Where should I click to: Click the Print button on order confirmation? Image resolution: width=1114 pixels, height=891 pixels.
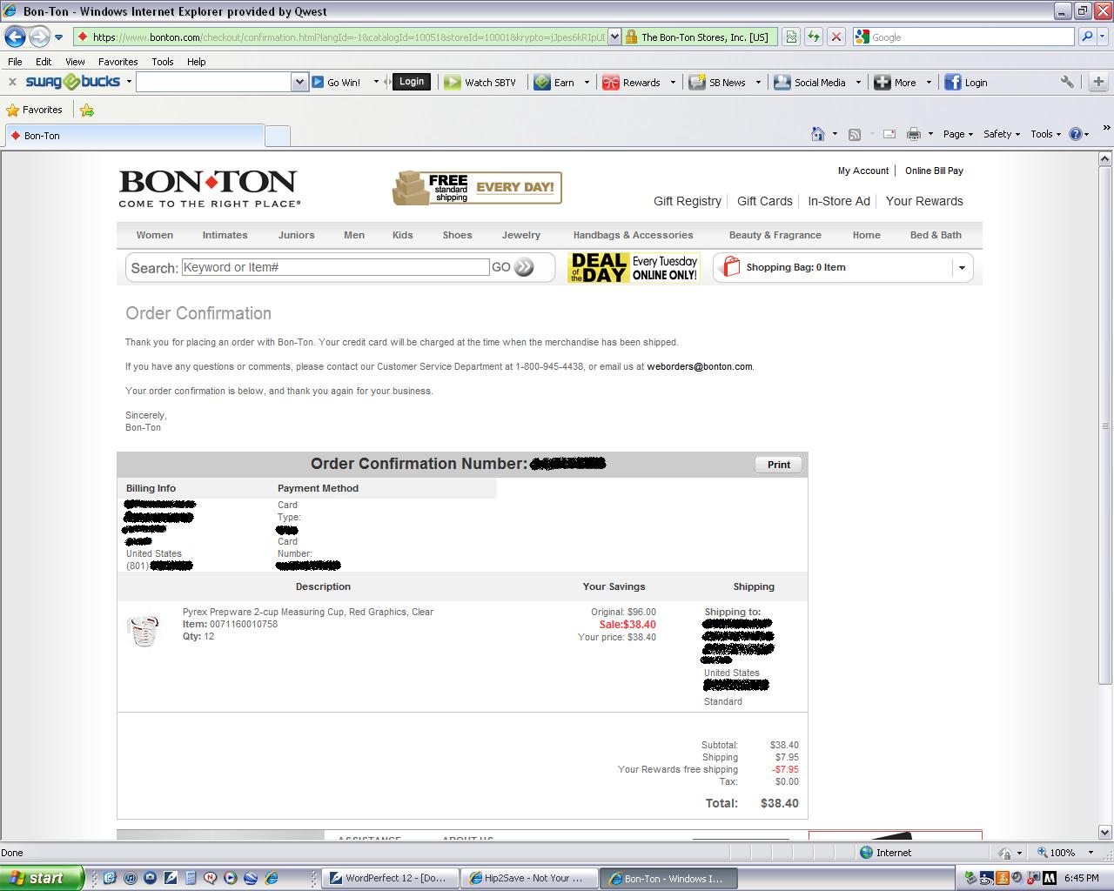pos(778,465)
